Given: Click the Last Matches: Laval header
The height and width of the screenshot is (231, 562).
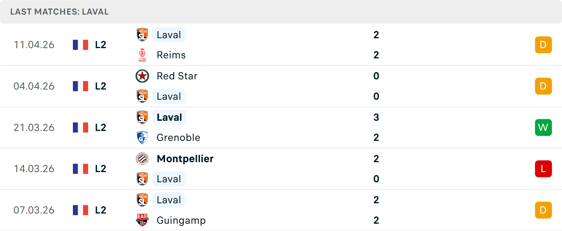Looking at the screenshot, I should tap(59, 12).
